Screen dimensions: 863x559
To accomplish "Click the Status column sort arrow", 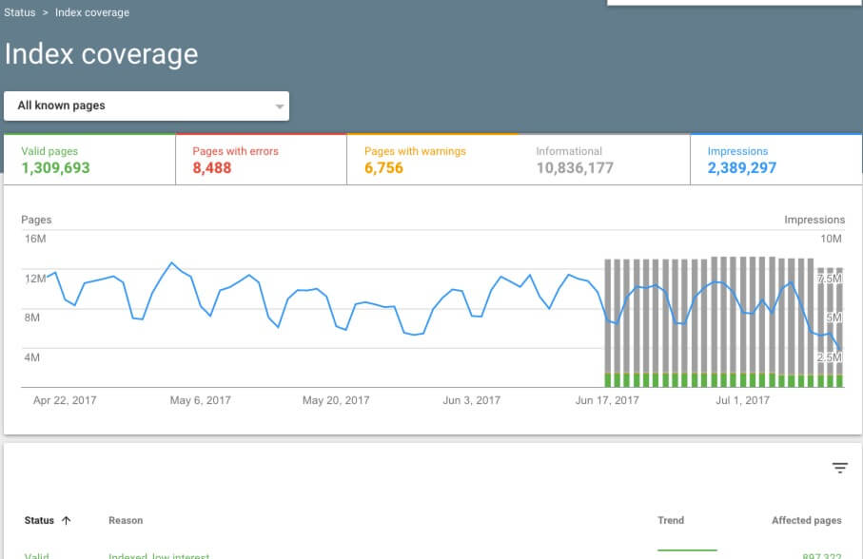I will 67,520.
